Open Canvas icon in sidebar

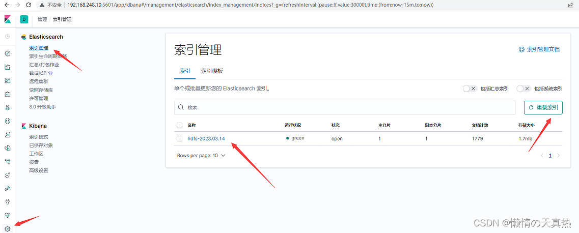(x=8, y=94)
